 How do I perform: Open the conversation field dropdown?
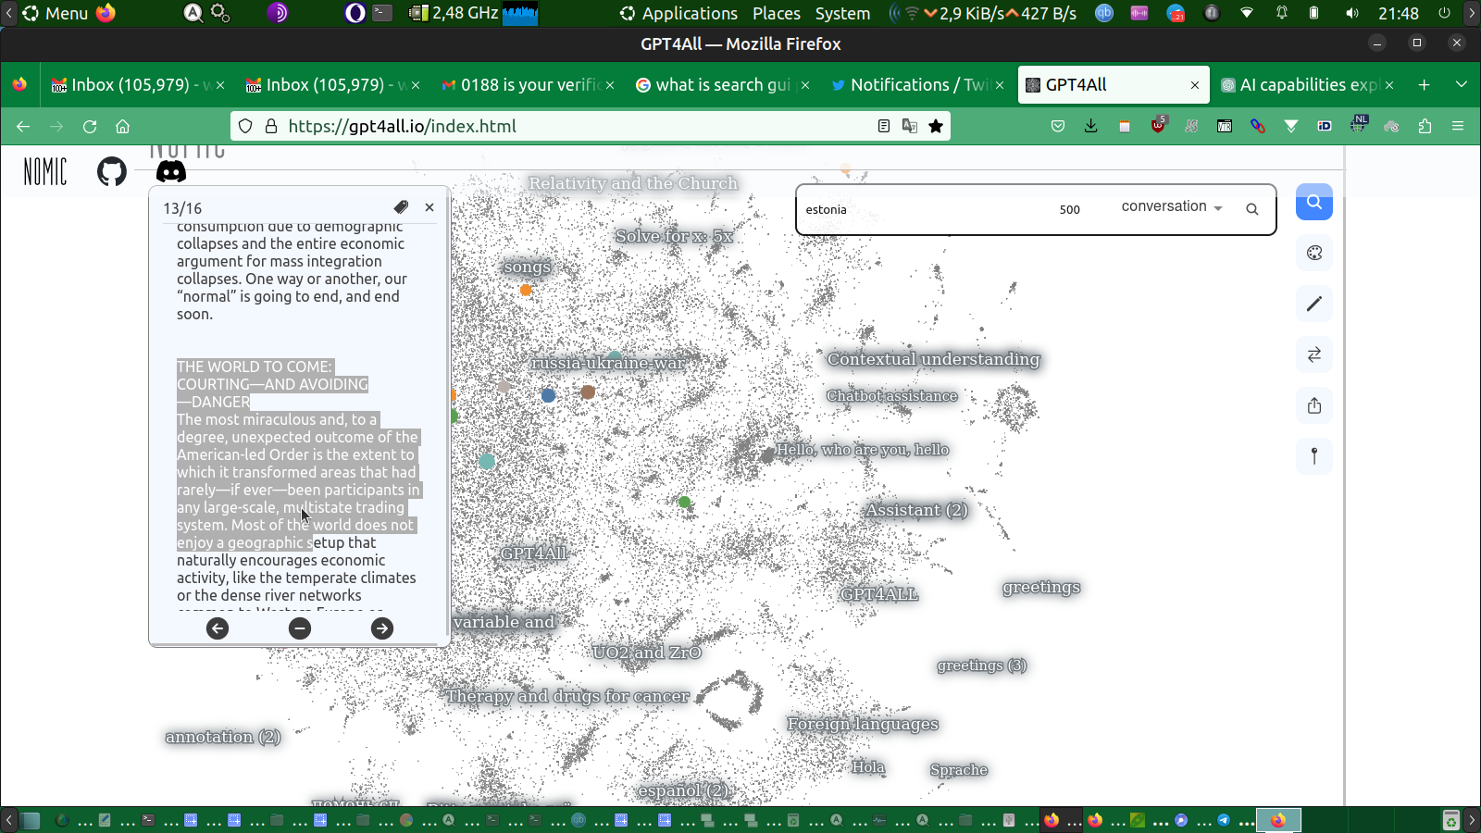pyautogui.click(x=1172, y=206)
